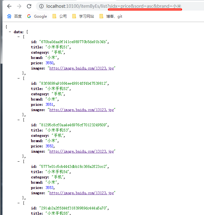
Task: Click the price value 3550
Action: pyautogui.click(x=49, y=63)
